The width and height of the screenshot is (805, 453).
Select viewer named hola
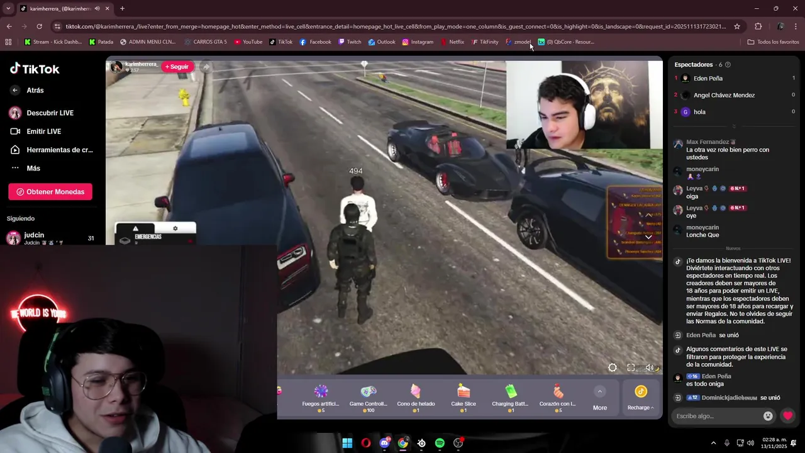point(699,112)
